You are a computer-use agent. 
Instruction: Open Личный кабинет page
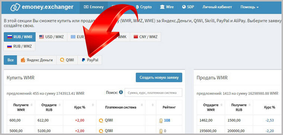point(217,7)
